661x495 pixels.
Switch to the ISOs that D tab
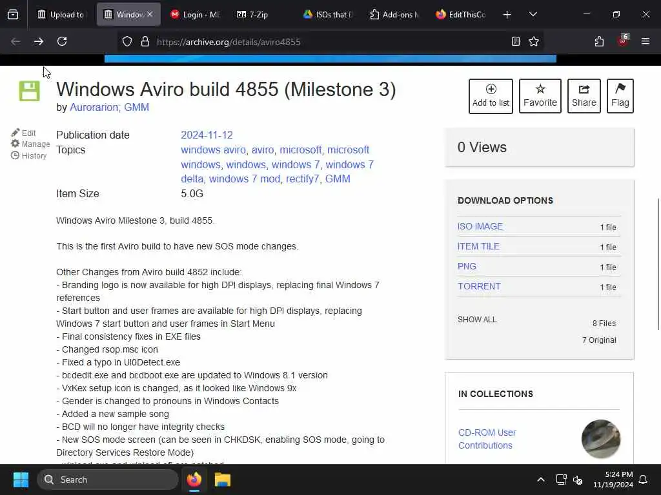pyautogui.click(x=329, y=14)
